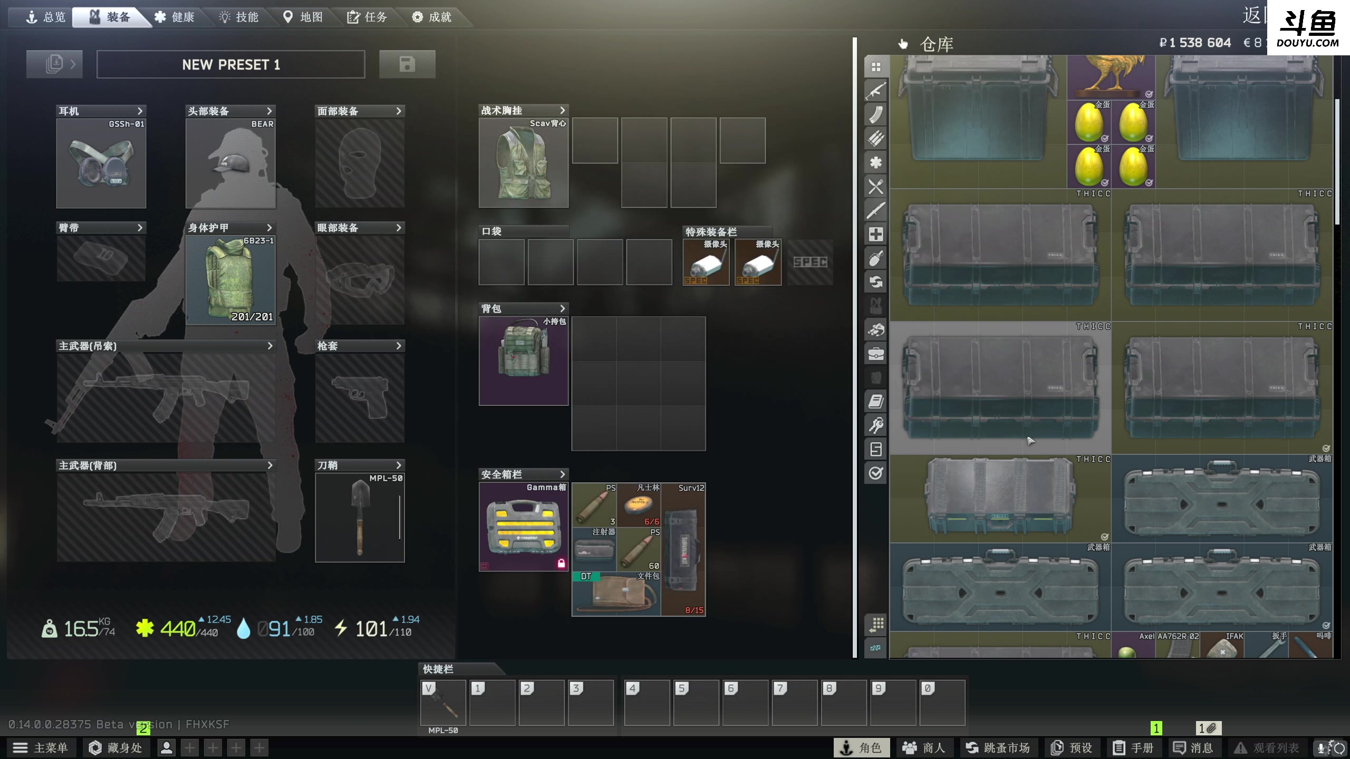Filter stash by book info items icon

[876, 402]
